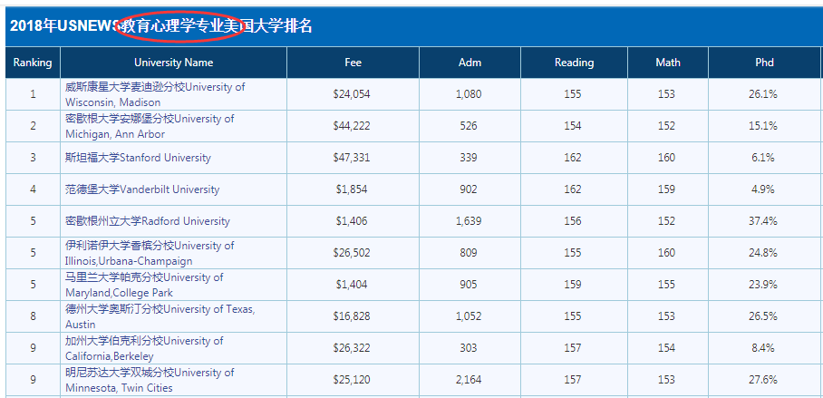Click the Adm column header

tap(470, 63)
